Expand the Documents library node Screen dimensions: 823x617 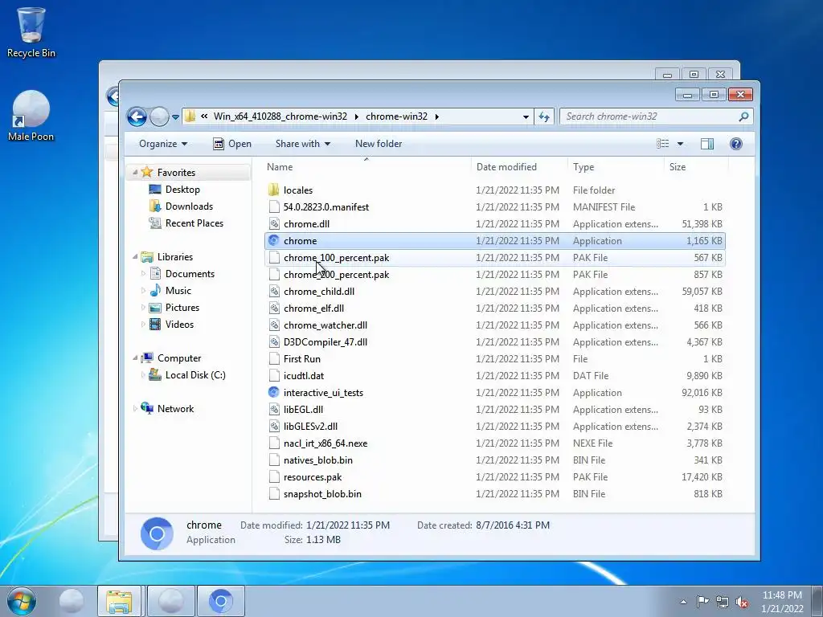click(143, 273)
